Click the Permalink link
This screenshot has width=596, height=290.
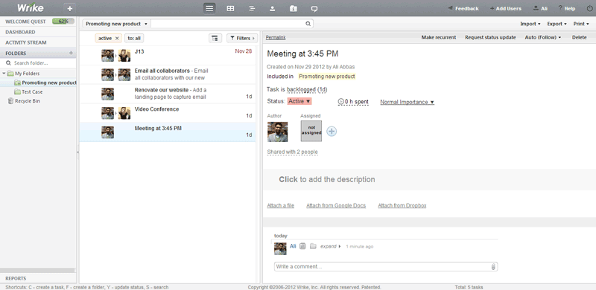click(x=276, y=37)
